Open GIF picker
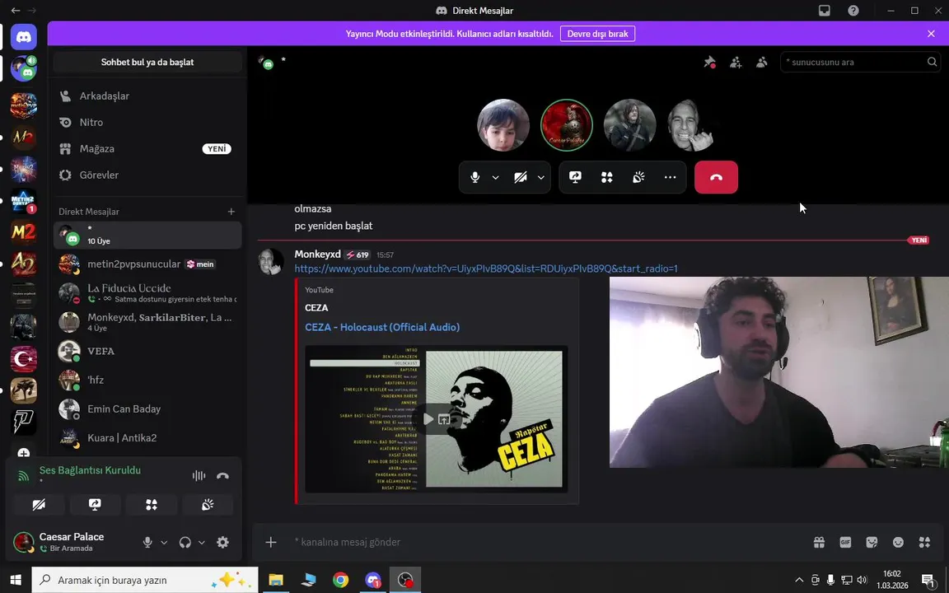Screen dimensions: 949x593 pyautogui.click(x=845, y=542)
